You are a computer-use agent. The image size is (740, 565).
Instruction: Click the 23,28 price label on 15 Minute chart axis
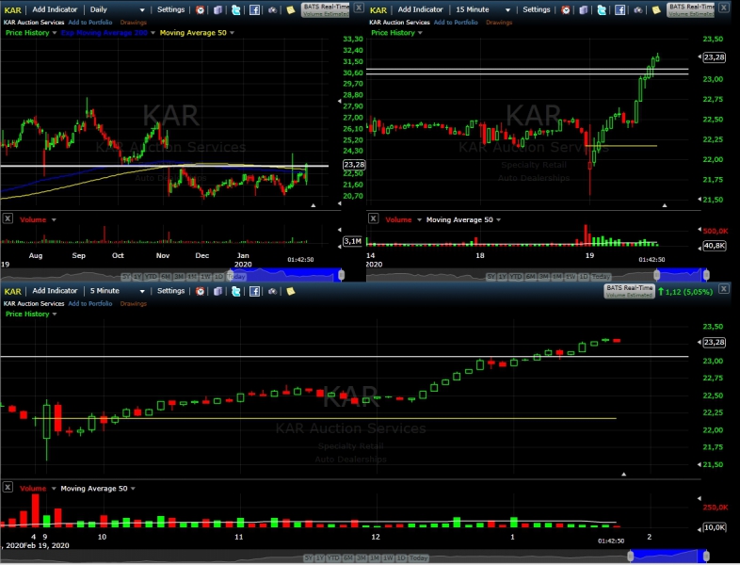714,57
